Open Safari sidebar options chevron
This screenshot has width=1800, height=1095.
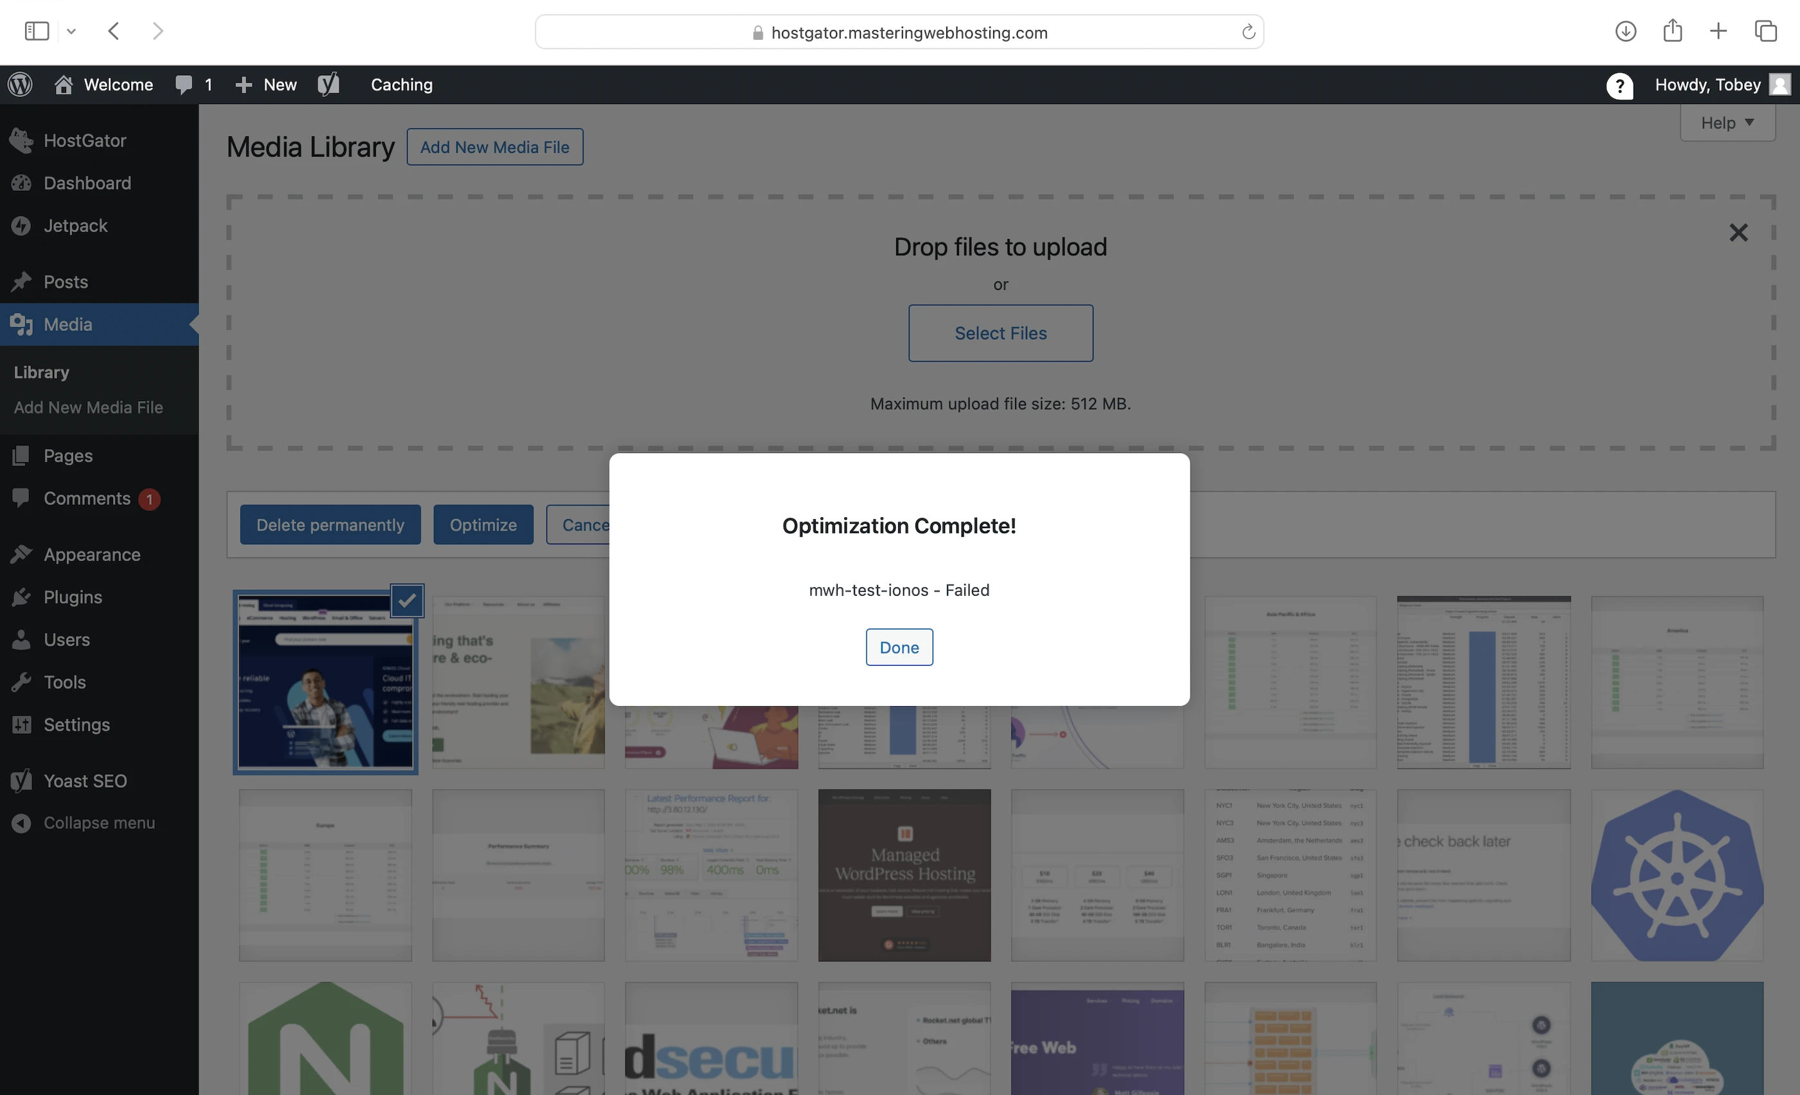71,31
